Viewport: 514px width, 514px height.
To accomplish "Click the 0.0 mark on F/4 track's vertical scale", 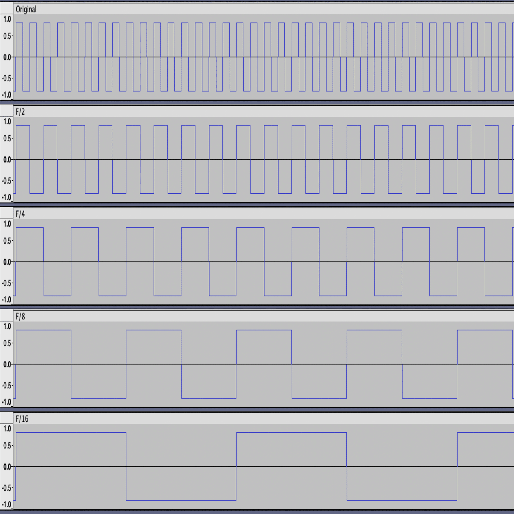I will [x=7, y=262].
